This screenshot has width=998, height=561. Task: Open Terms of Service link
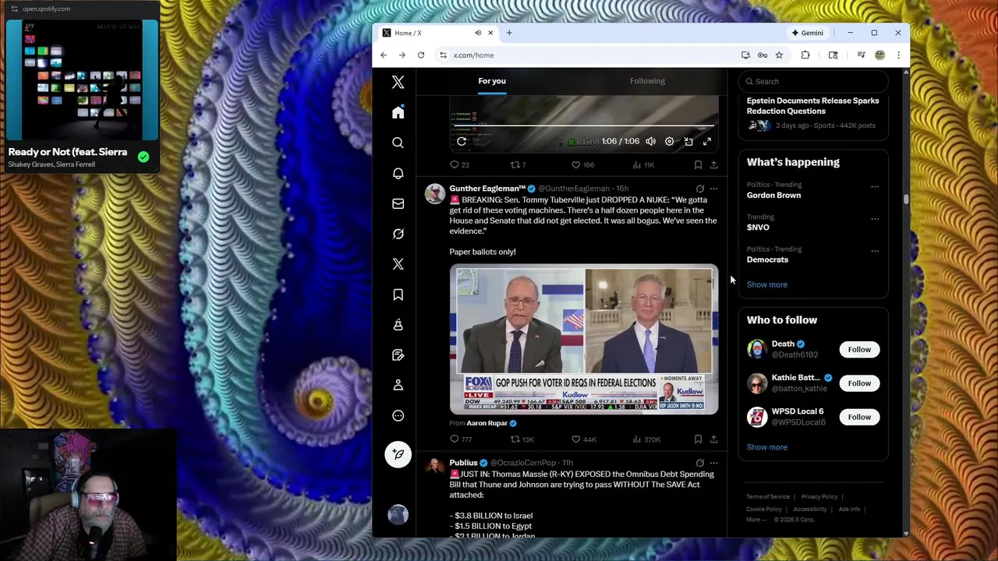768,496
